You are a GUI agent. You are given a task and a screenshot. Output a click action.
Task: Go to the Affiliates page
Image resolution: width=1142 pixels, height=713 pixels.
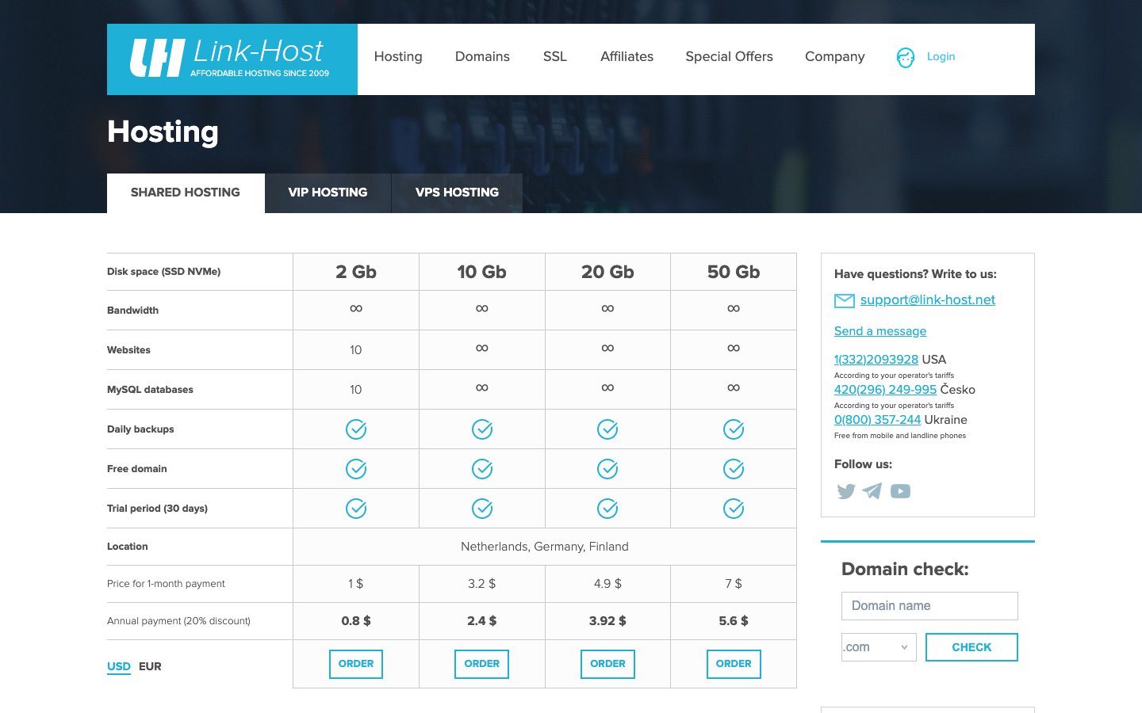627,57
